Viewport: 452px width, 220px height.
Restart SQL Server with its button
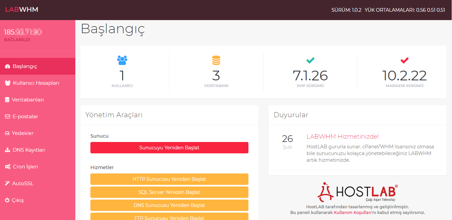coord(169,192)
